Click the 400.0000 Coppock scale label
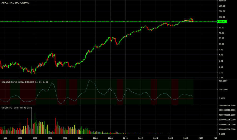 pyautogui.click(x=223, y=81)
